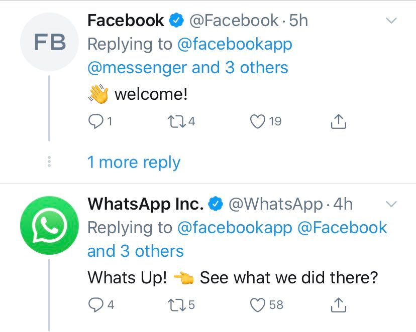Expand the "1 more reply" thread
Viewport: 416px width, 332px height.
(x=134, y=162)
